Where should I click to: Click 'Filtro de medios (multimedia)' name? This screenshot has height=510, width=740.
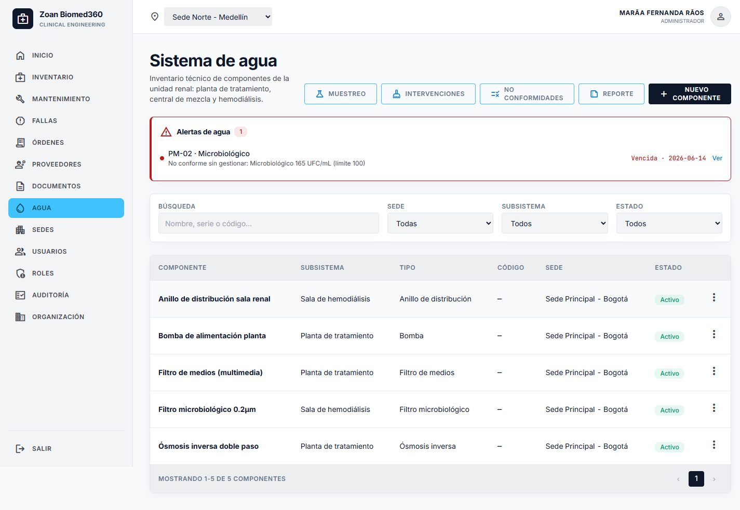pyautogui.click(x=210, y=373)
